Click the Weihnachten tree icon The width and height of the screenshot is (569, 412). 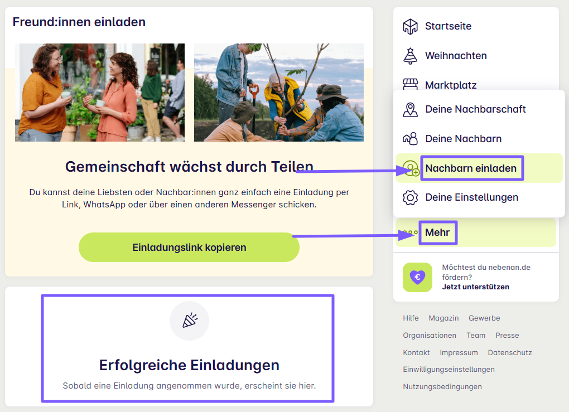coord(410,56)
